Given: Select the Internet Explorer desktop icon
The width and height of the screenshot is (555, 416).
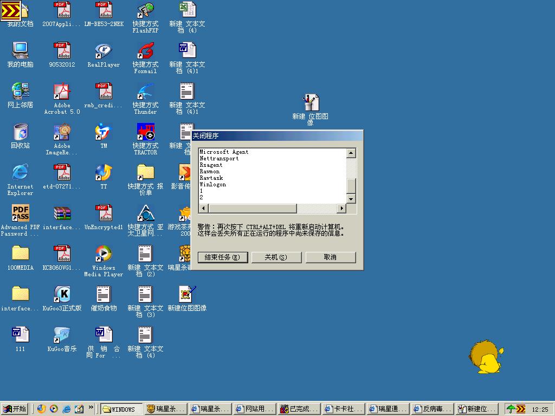Looking at the screenshot, I should coord(20,179).
